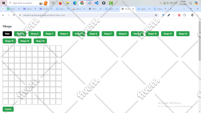Go back with the browser back arrow

(x=3, y=15)
